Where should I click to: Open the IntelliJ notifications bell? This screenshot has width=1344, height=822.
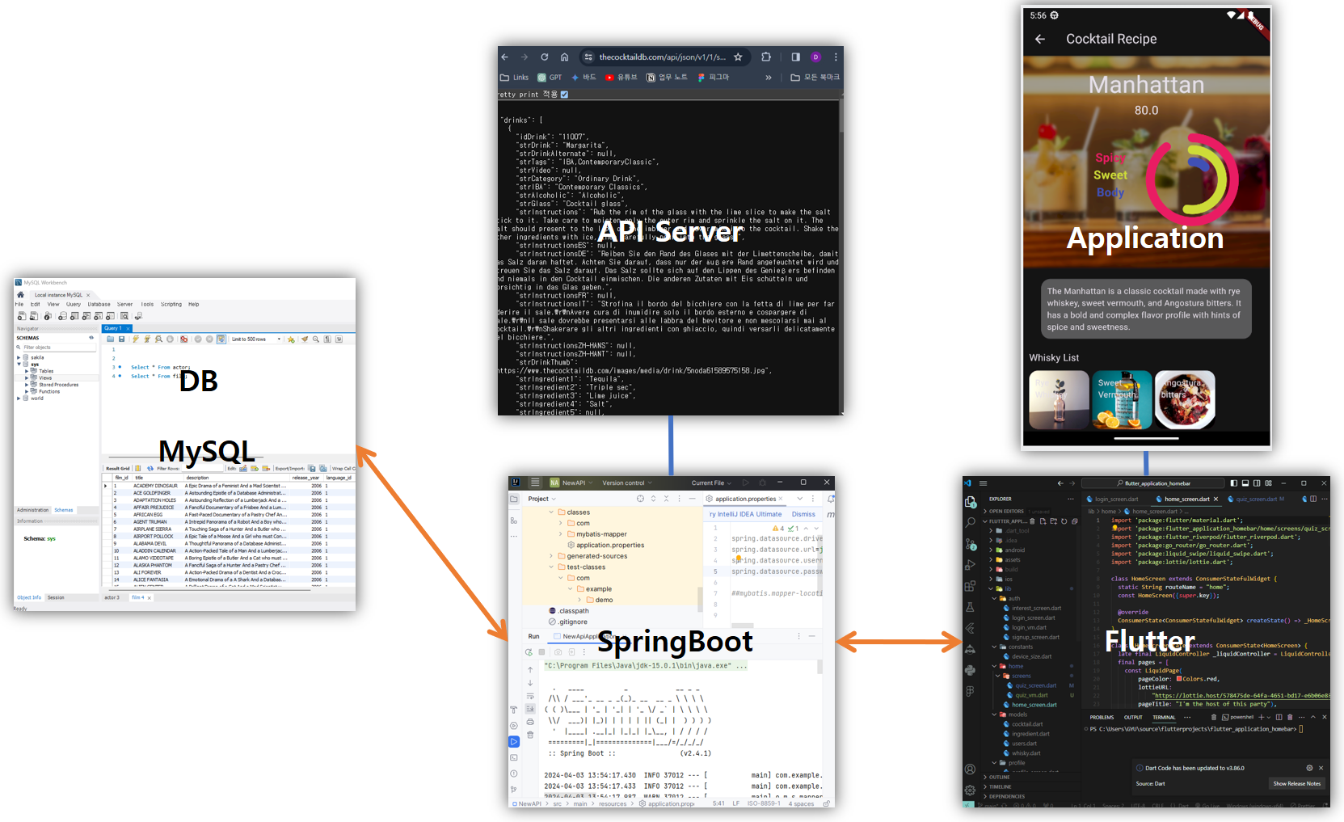830,499
